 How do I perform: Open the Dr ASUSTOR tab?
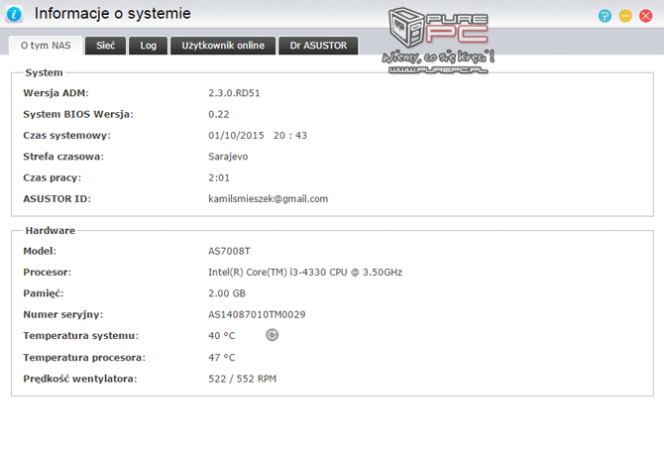(x=318, y=46)
